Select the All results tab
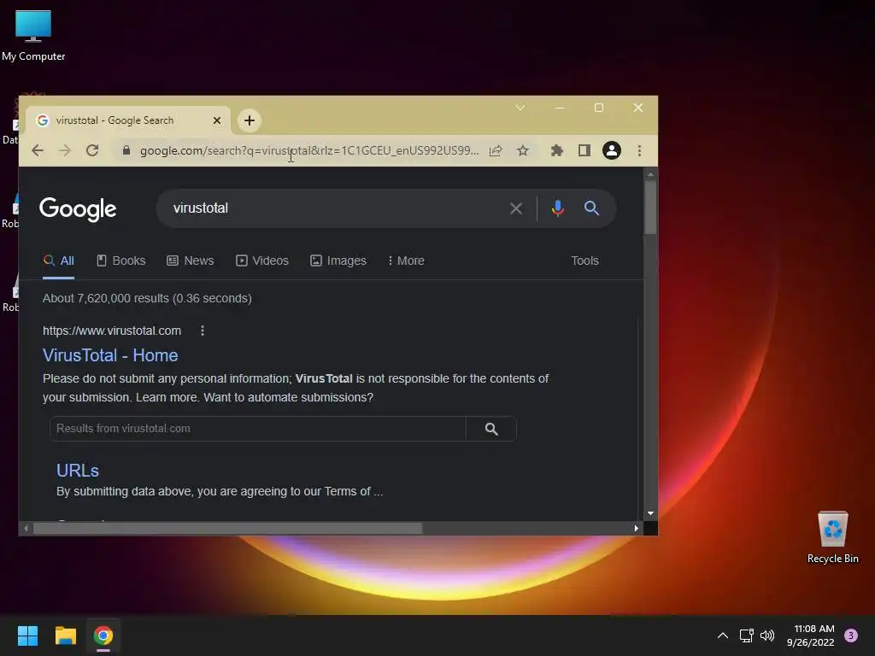The height and width of the screenshot is (656, 875). [59, 261]
